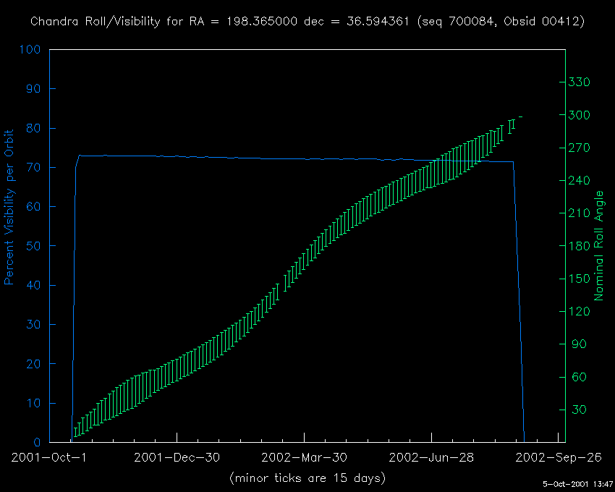Click the 2002-Jun-28 x-axis date label
Image resolution: width=615 pixels, height=492 pixels.
[431, 457]
